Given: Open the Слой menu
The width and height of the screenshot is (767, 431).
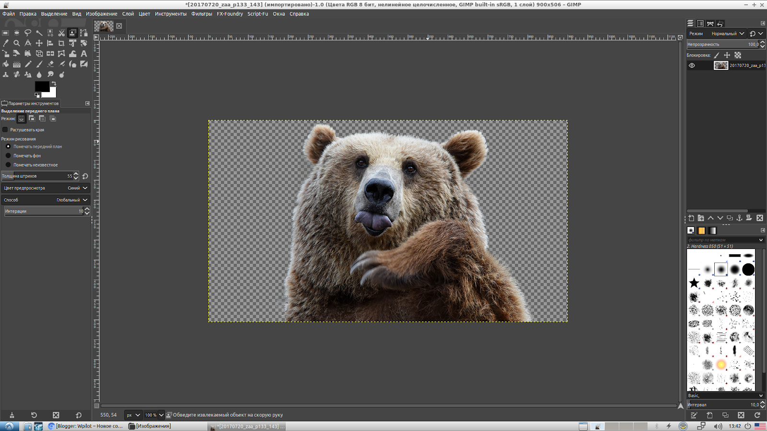Looking at the screenshot, I should (128, 14).
